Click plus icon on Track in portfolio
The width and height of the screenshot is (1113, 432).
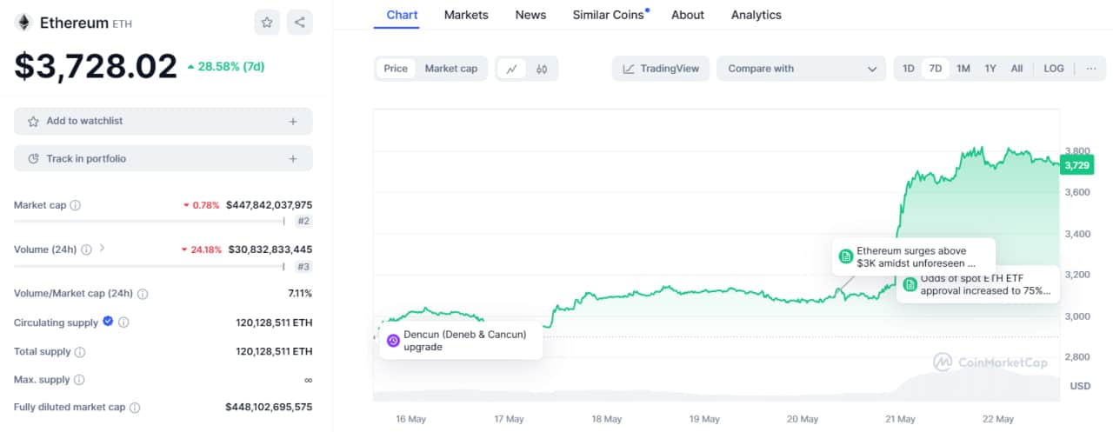pos(293,159)
